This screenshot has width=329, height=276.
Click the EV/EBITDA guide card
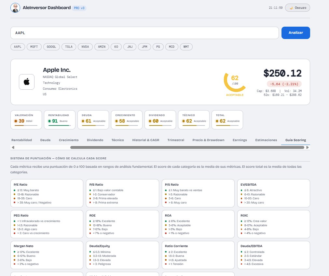click(x=274, y=193)
